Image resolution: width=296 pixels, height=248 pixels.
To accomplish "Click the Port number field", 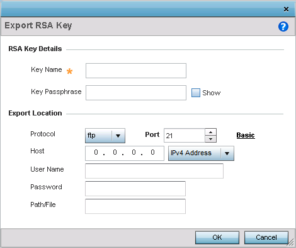I will point(185,136).
